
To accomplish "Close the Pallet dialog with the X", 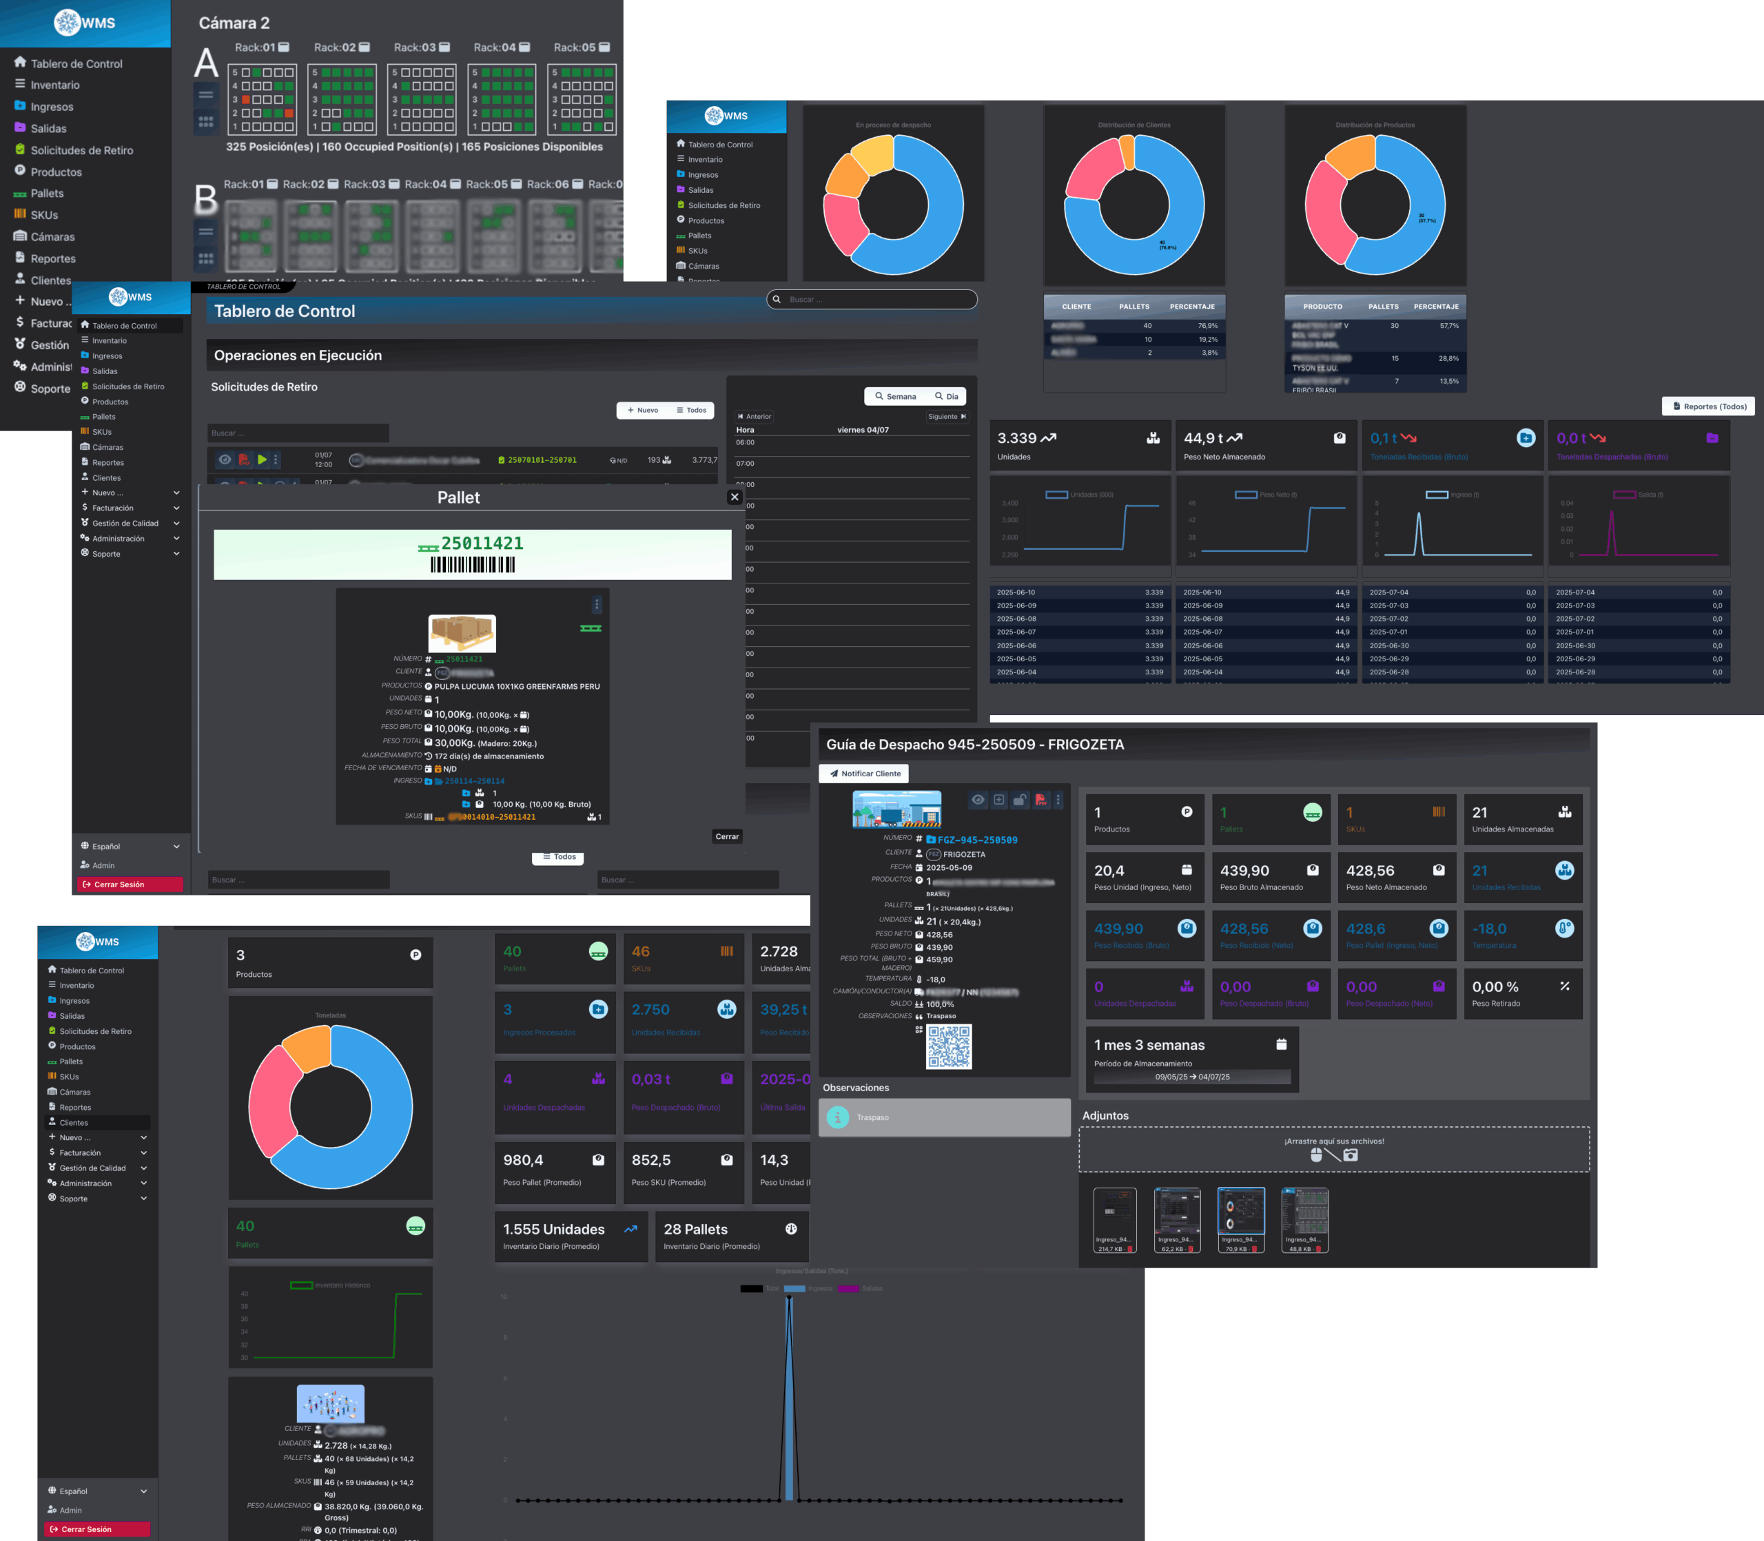I will pyautogui.click(x=735, y=497).
